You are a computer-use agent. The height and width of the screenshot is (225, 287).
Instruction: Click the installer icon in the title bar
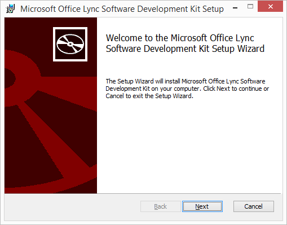(x=10, y=8)
